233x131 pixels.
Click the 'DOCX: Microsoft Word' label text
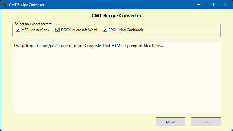pyautogui.click(x=79, y=30)
